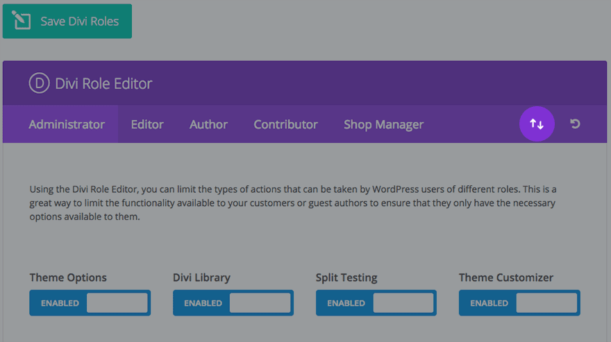Open the Editor role tab
The image size is (611, 342).
coord(147,125)
